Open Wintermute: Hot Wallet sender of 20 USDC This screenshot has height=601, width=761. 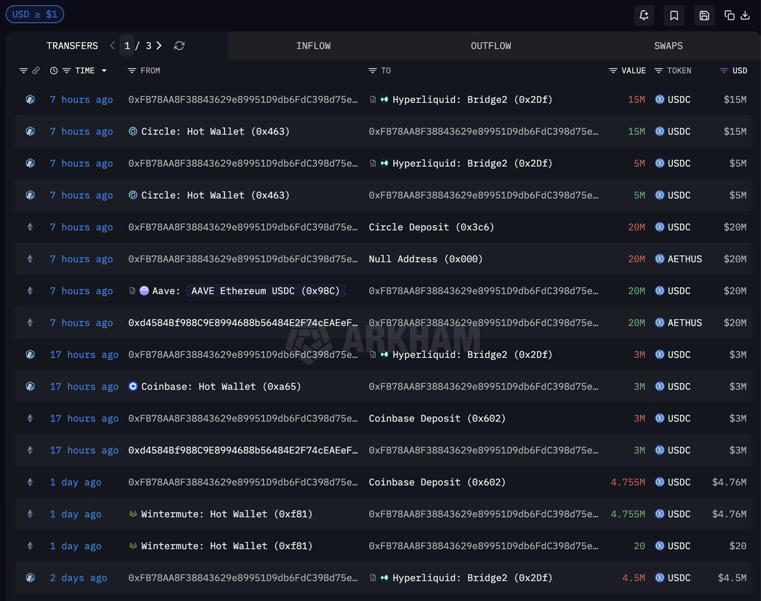pos(226,546)
